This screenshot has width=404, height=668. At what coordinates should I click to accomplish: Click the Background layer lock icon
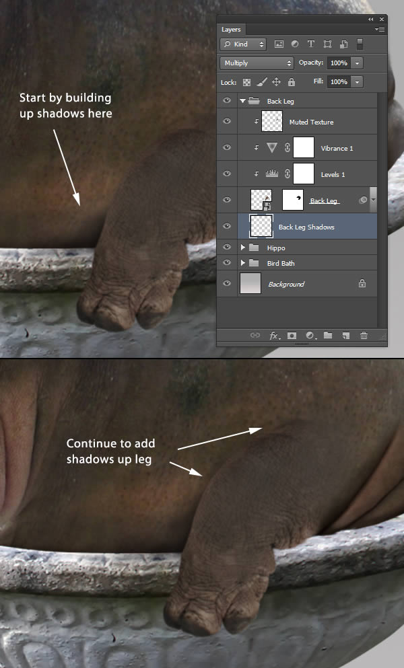(362, 283)
